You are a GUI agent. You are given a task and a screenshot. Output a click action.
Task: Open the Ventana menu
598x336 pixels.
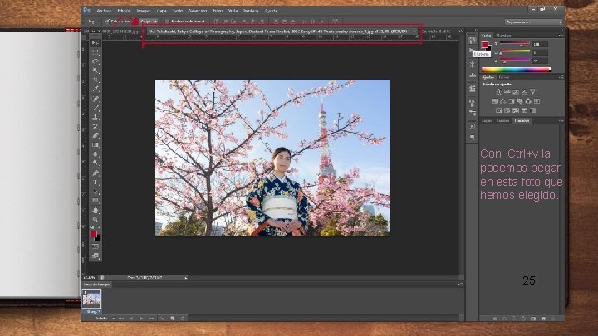click(x=251, y=11)
